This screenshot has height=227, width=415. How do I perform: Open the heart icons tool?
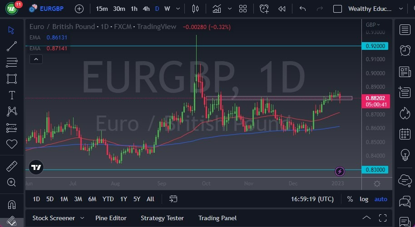point(12,144)
